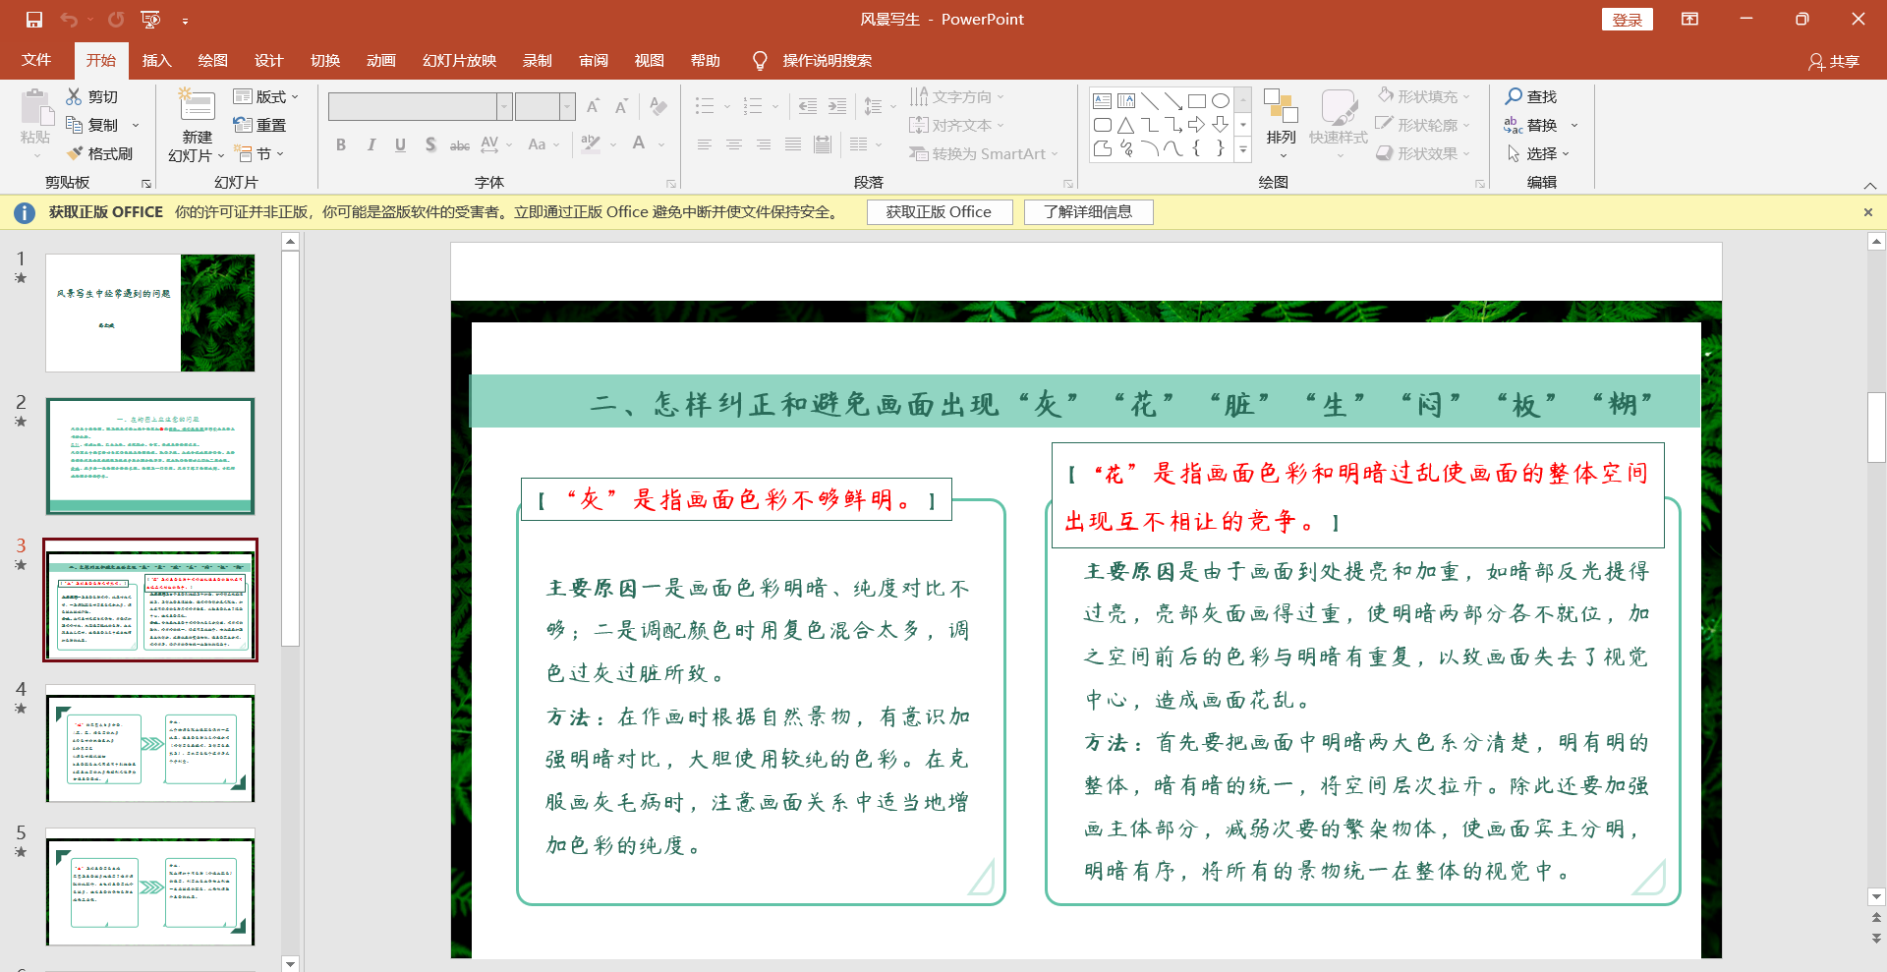Click the Format Painter brush icon
The width and height of the screenshot is (1887, 972).
click(x=75, y=153)
